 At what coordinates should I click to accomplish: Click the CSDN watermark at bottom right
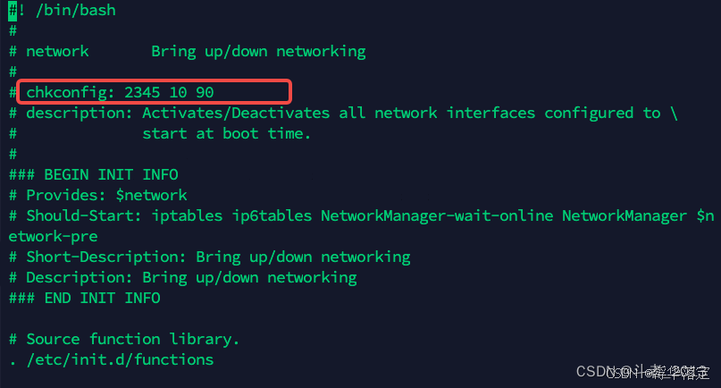[x=642, y=372]
